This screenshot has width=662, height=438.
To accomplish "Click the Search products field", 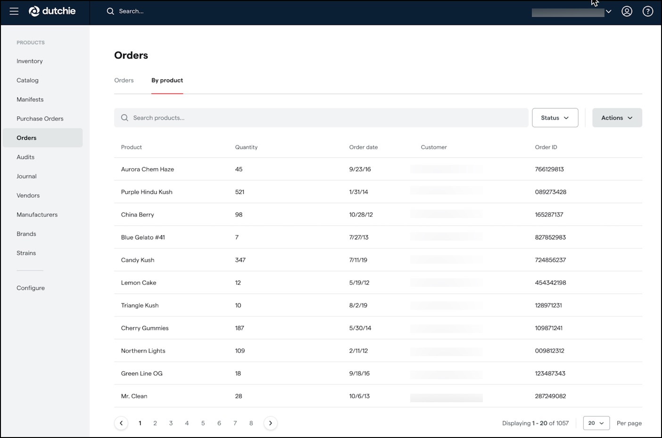I will coord(321,118).
